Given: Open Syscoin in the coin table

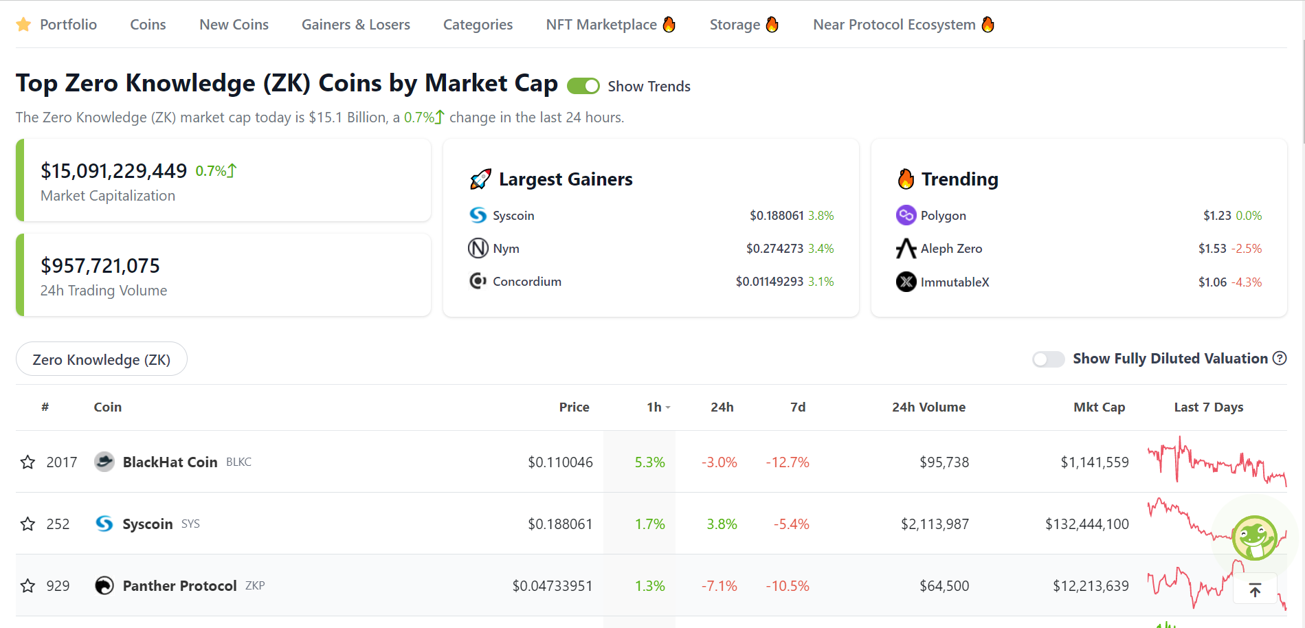Looking at the screenshot, I should (148, 524).
